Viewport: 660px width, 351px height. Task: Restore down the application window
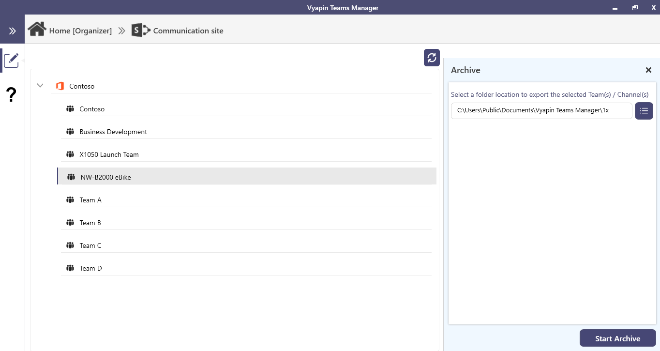(x=635, y=8)
